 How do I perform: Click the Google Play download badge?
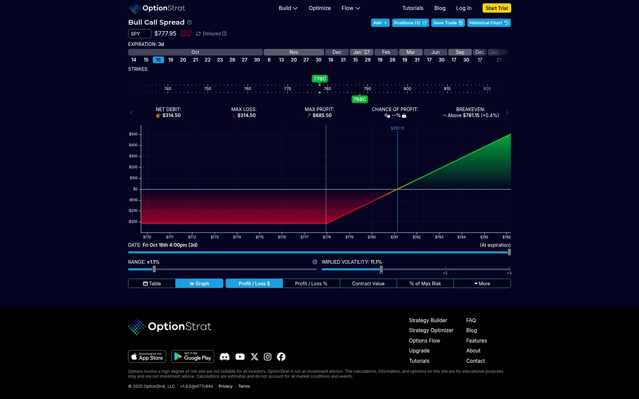coord(193,357)
